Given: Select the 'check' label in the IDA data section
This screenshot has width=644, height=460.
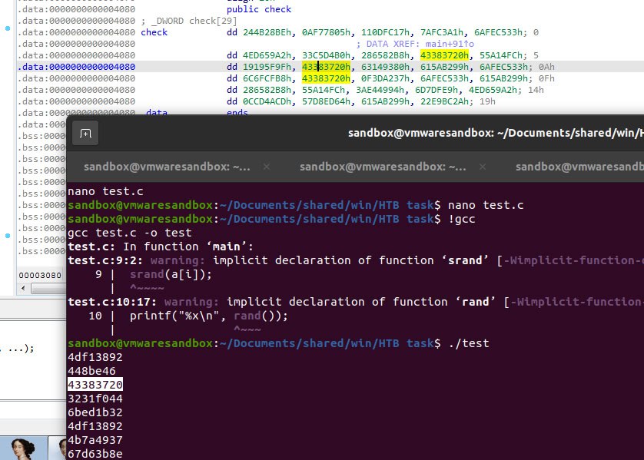Looking at the screenshot, I should click(x=154, y=32).
